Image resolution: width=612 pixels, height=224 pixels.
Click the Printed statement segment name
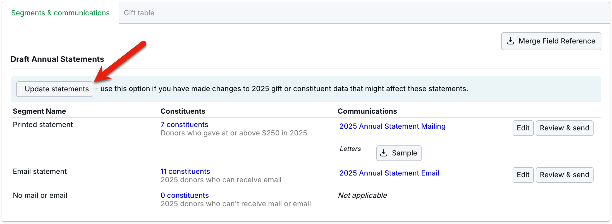[43, 125]
